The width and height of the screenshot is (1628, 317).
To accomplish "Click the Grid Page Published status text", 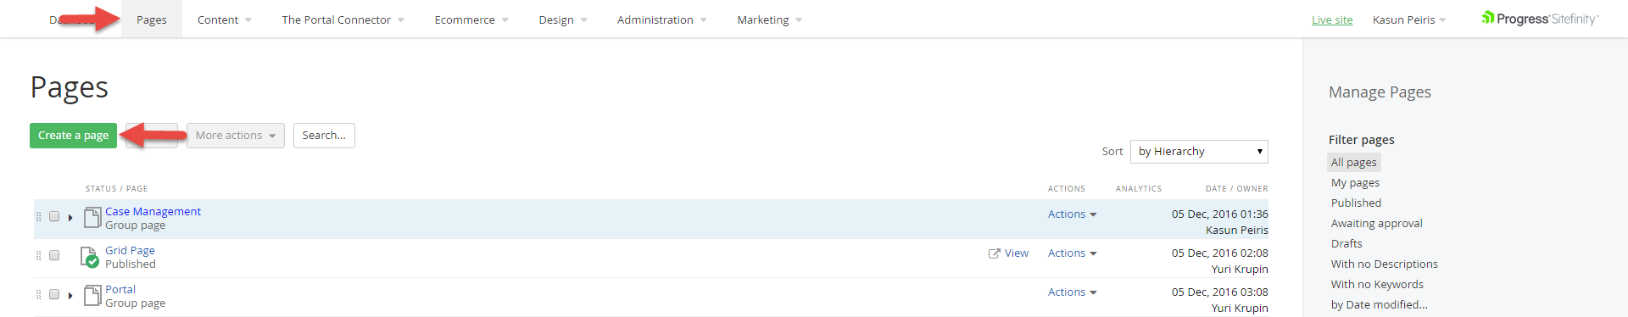I will coord(131,264).
